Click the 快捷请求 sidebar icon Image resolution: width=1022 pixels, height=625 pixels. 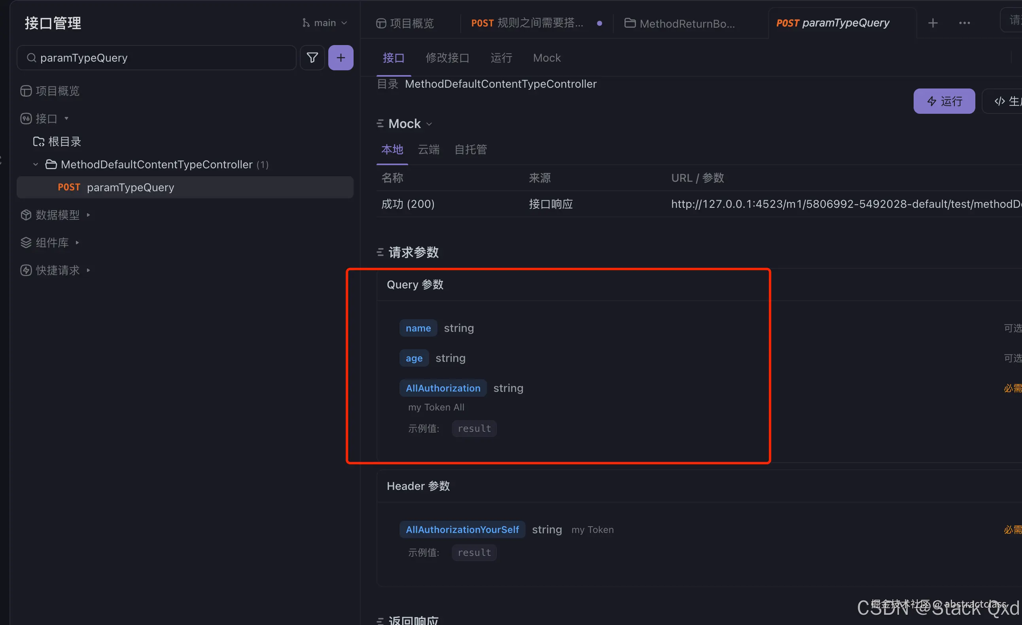(26, 269)
